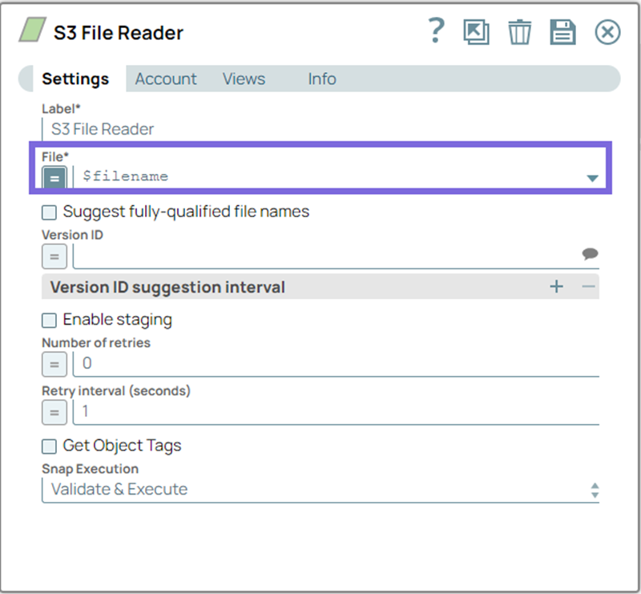Toggle expression button for the File field

coord(54,178)
